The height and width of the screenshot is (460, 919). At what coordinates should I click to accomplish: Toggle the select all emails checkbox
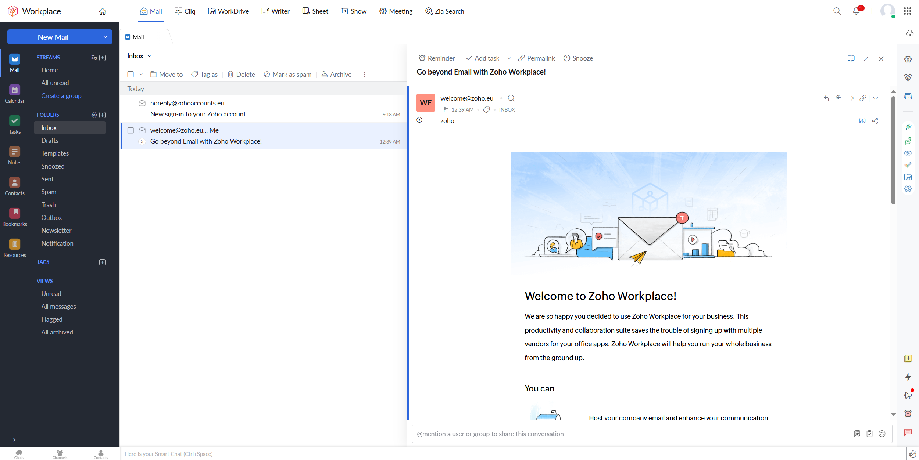130,75
